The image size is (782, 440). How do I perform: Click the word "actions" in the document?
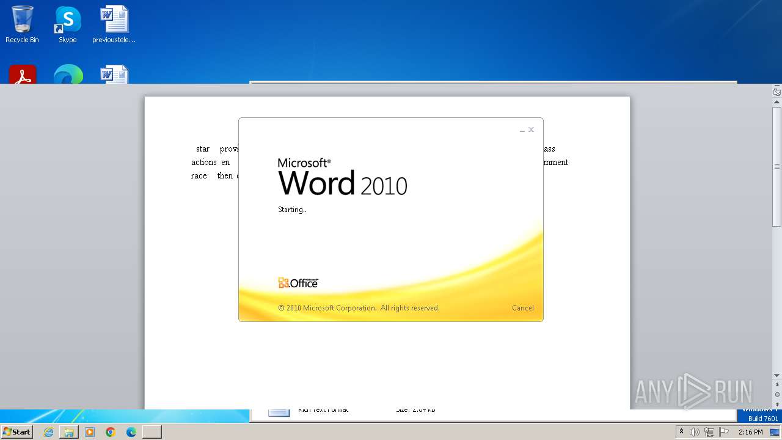[x=204, y=163]
